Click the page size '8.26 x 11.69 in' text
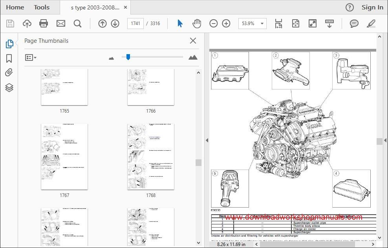 pyautogui.click(x=231, y=244)
